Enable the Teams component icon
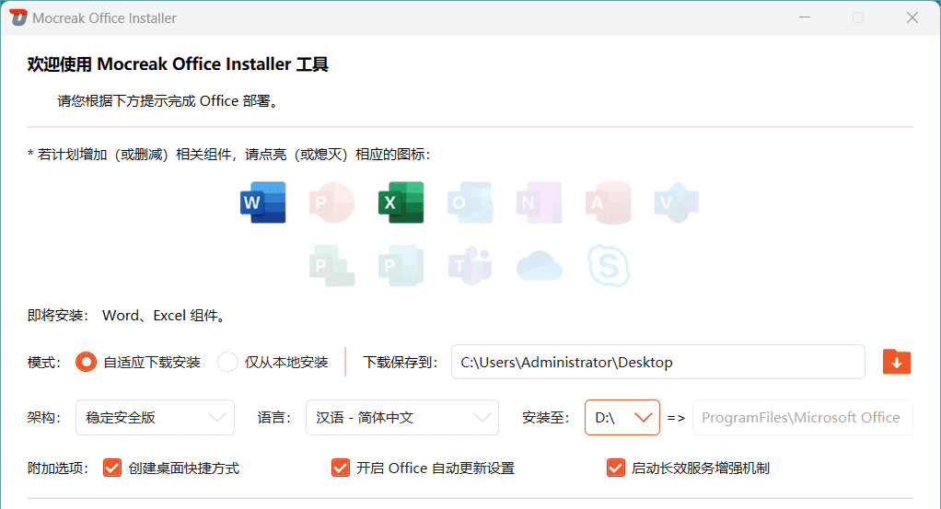Viewport: 941px width, 509px height. coord(470,266)
